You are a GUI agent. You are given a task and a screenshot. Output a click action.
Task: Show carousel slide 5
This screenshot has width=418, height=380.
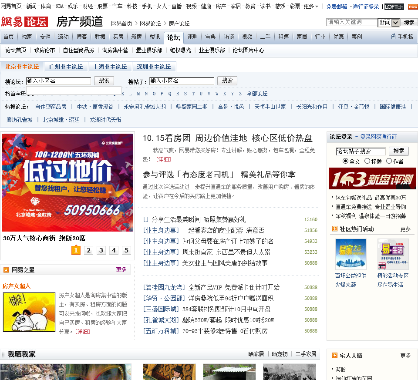click(126, 250)
